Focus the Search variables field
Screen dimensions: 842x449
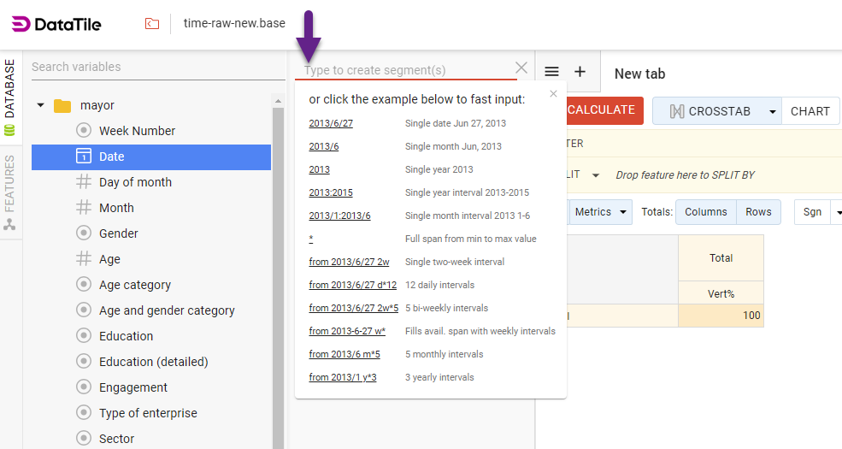158,67
